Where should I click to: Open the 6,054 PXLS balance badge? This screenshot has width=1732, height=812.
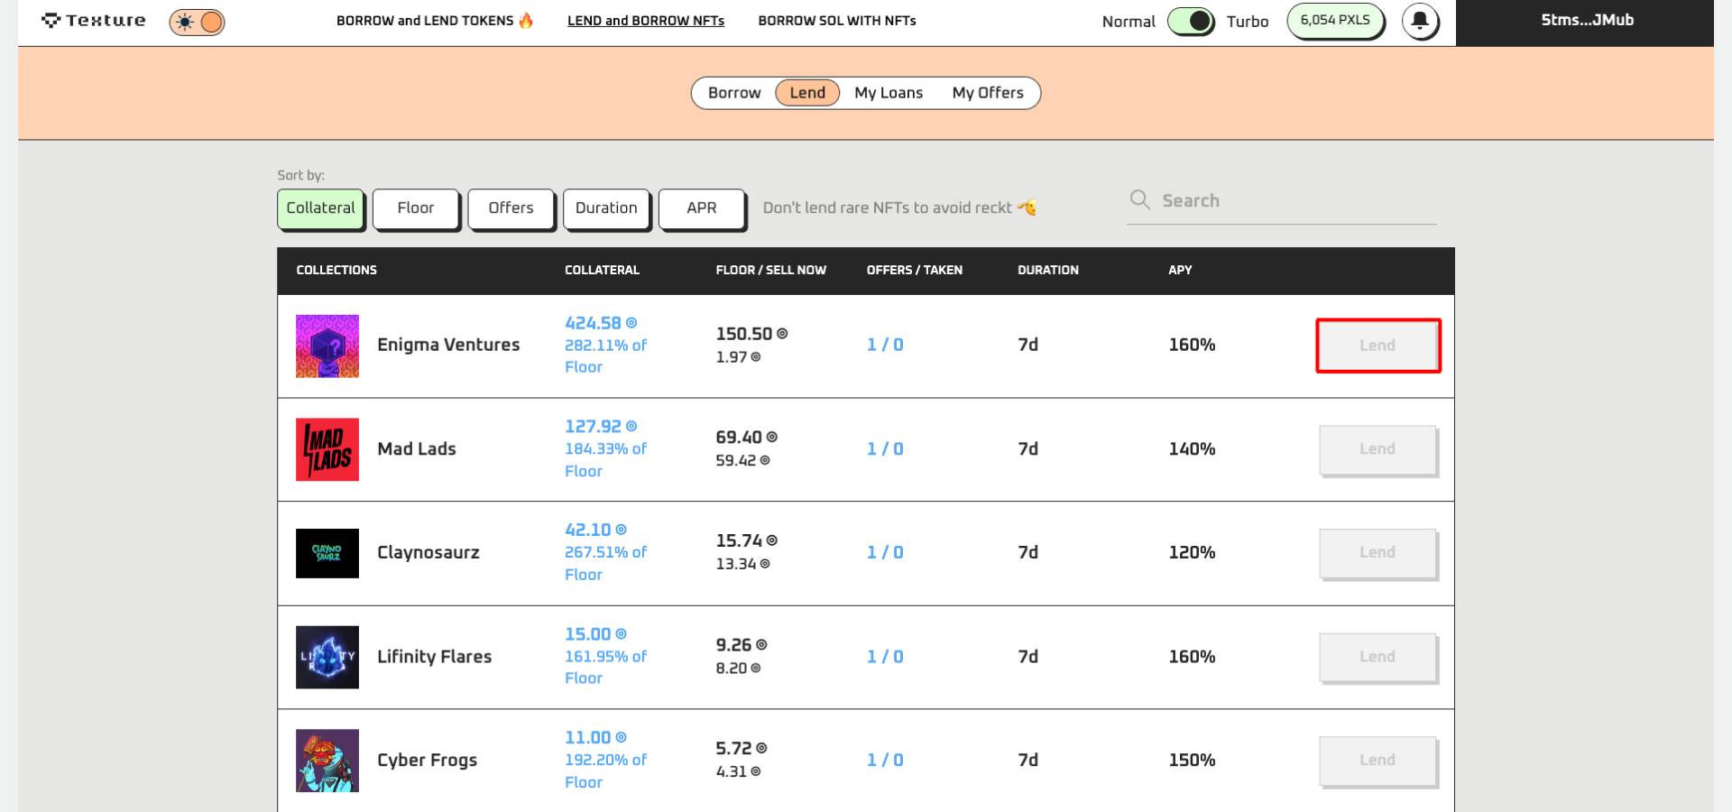[x=1335, y=21]
